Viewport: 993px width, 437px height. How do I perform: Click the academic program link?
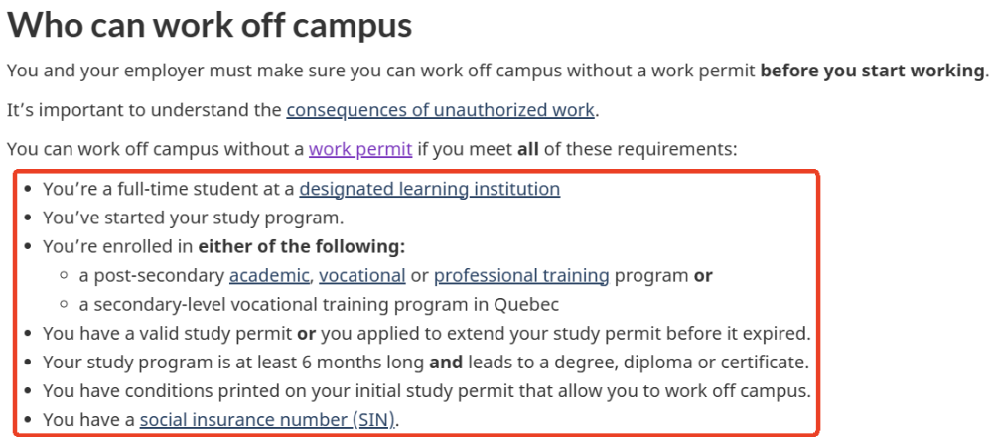coord(270,275)
